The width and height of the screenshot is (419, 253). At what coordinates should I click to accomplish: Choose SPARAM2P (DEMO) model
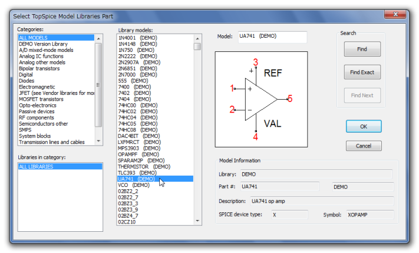pos(155,160)
